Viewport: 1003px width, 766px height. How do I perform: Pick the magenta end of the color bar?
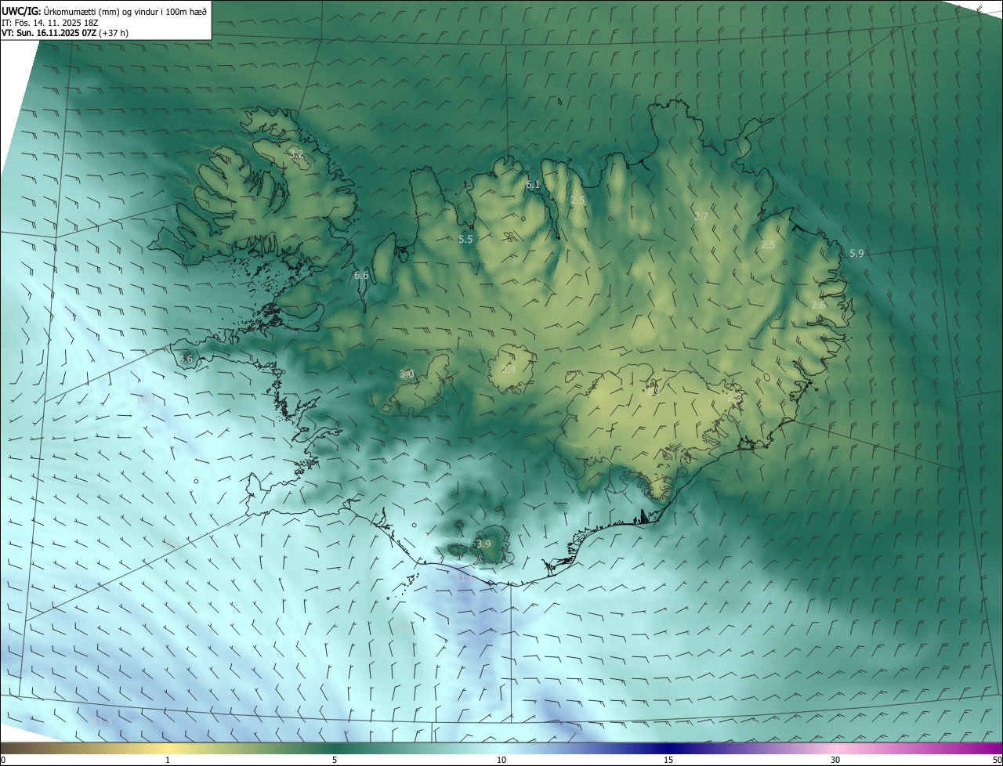coord(987,748)
